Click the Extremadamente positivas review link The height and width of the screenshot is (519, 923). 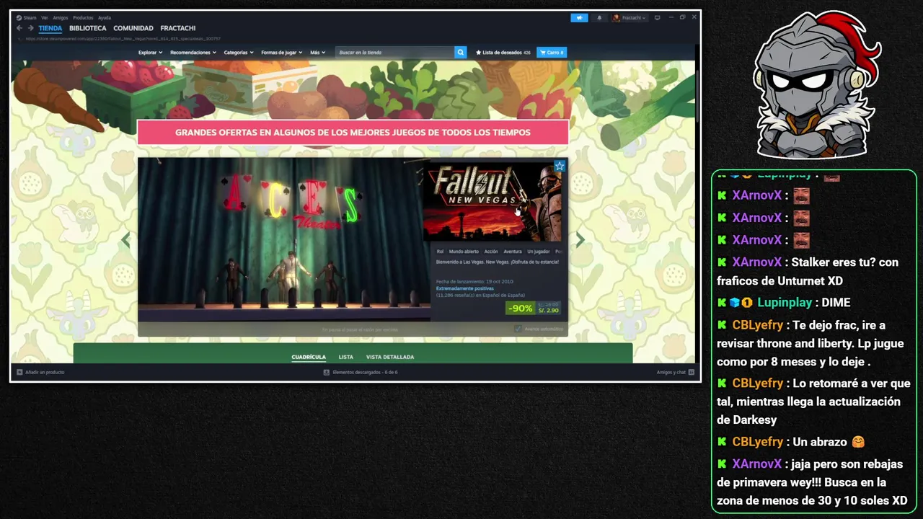coord(465,288)
